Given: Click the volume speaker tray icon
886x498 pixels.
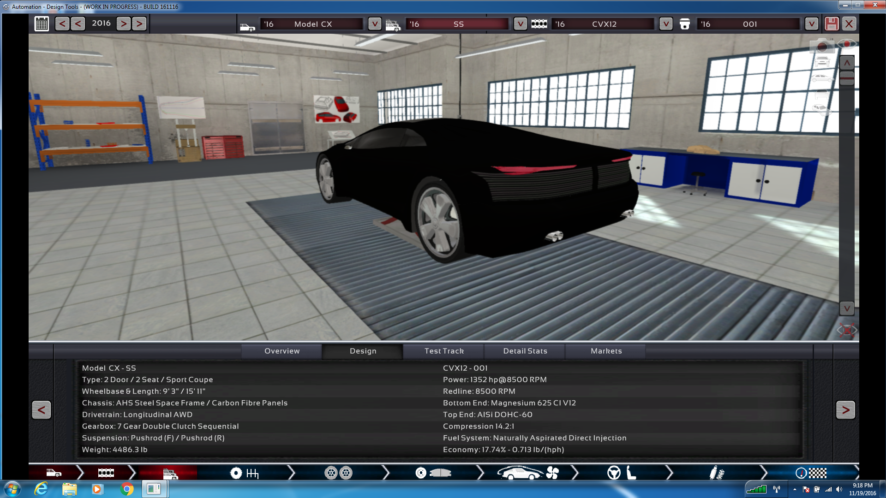Looking at the screenshot, I should coord(839,489).
